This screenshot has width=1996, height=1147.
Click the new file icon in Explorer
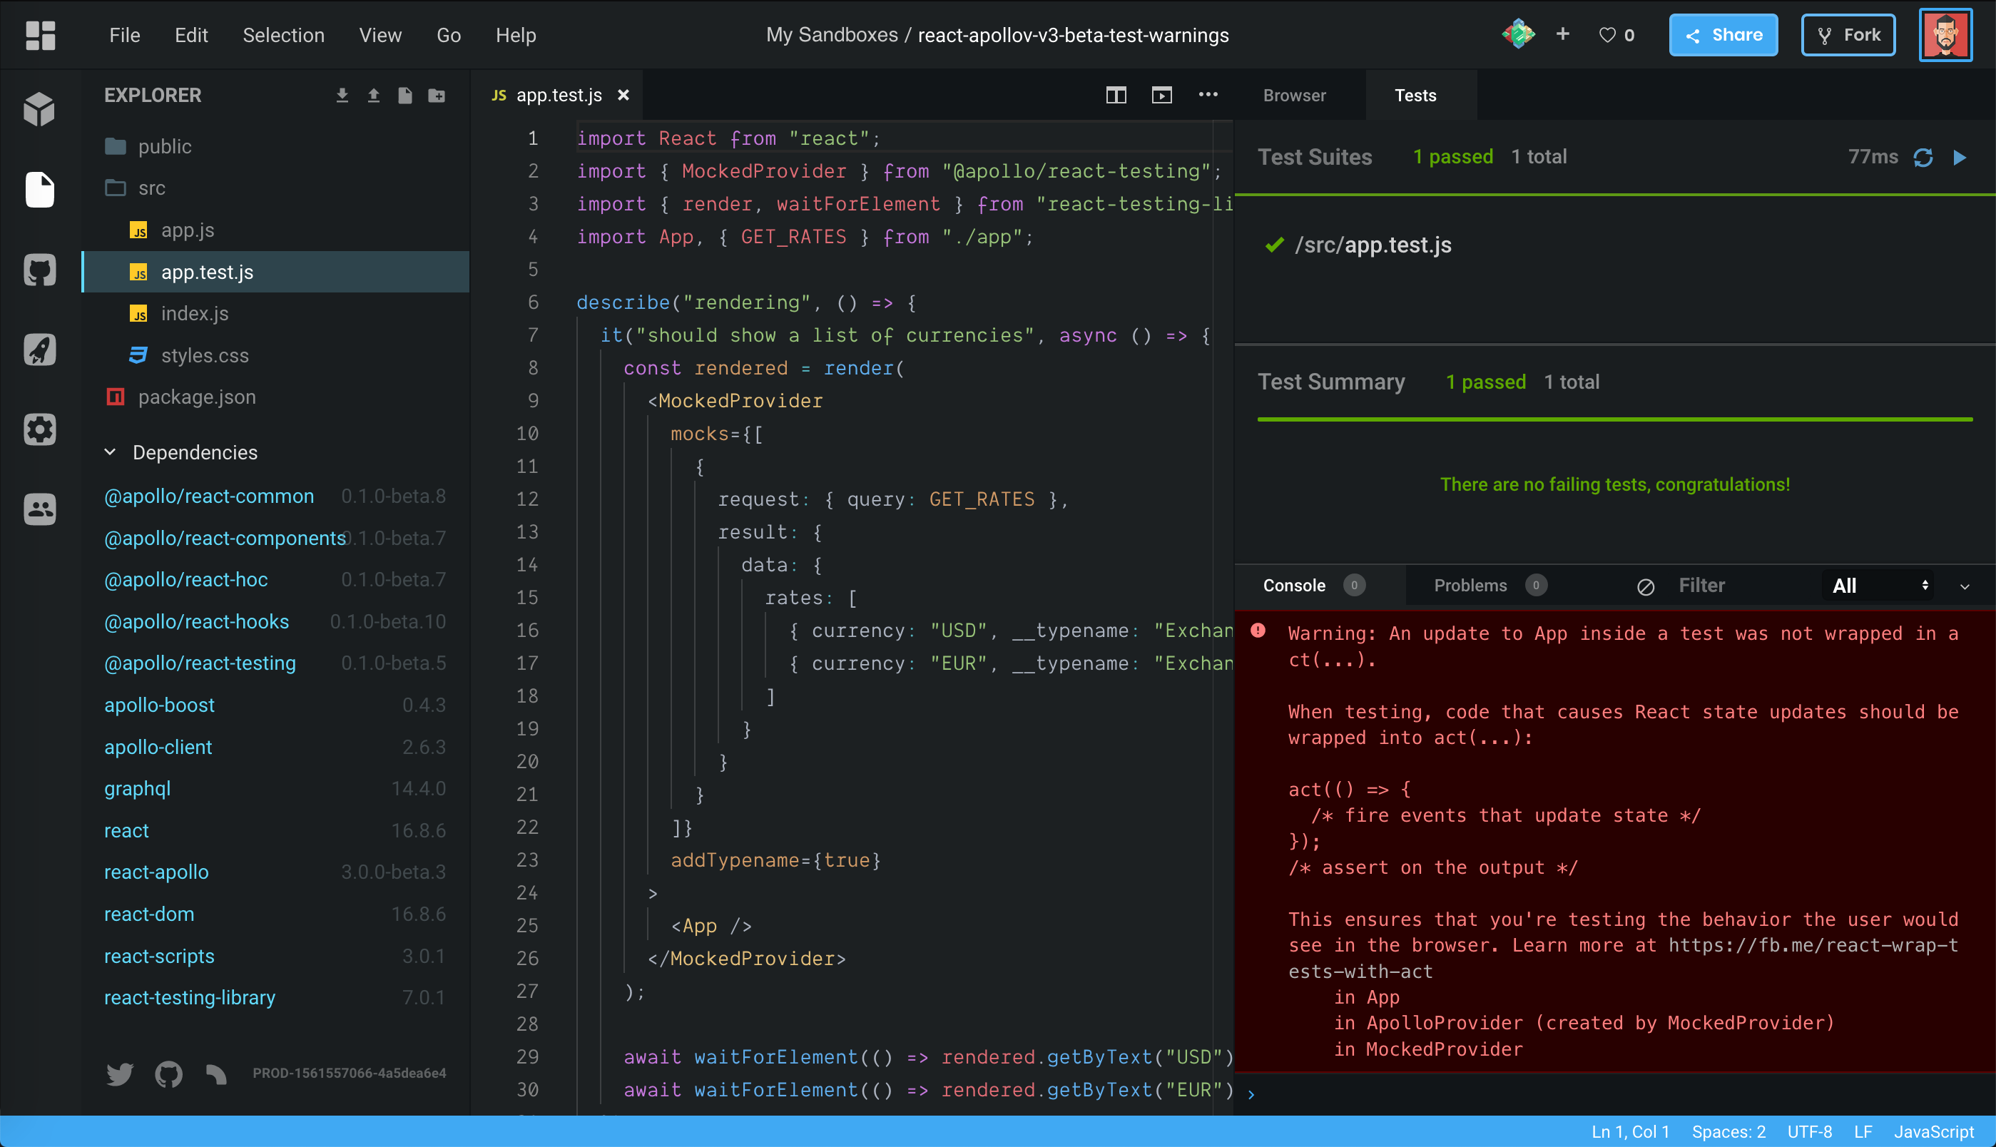tap(405, 96)
